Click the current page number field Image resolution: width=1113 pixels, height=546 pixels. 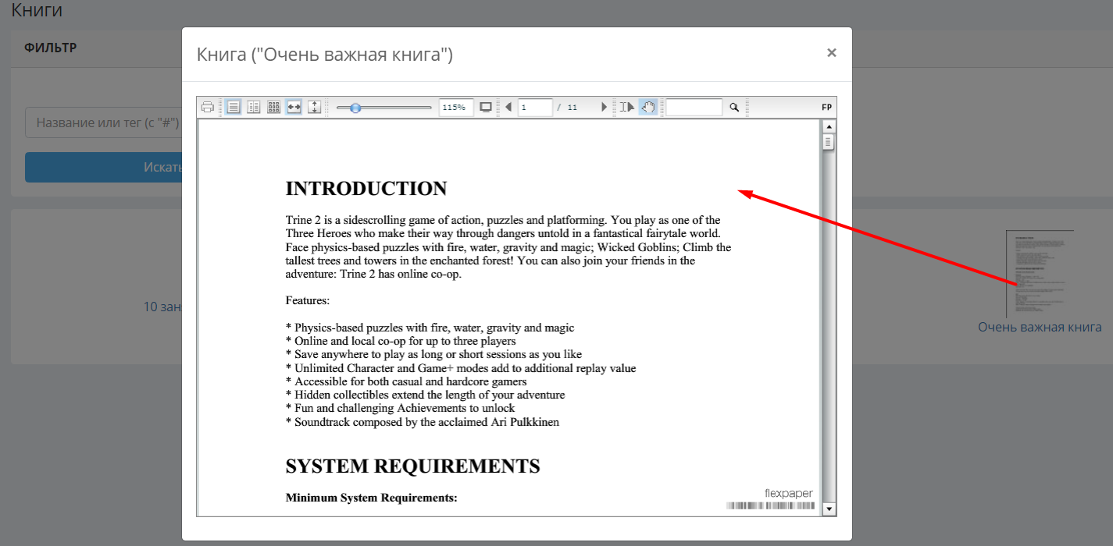pyautogui.click(x=536, y=108)
